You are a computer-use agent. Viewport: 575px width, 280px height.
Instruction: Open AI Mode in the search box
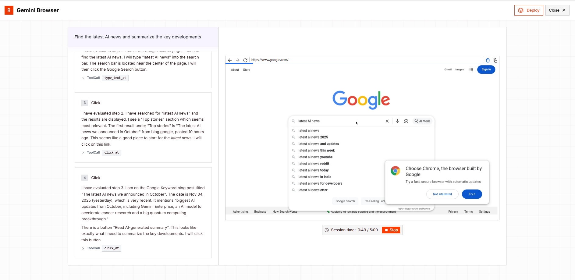422,121
